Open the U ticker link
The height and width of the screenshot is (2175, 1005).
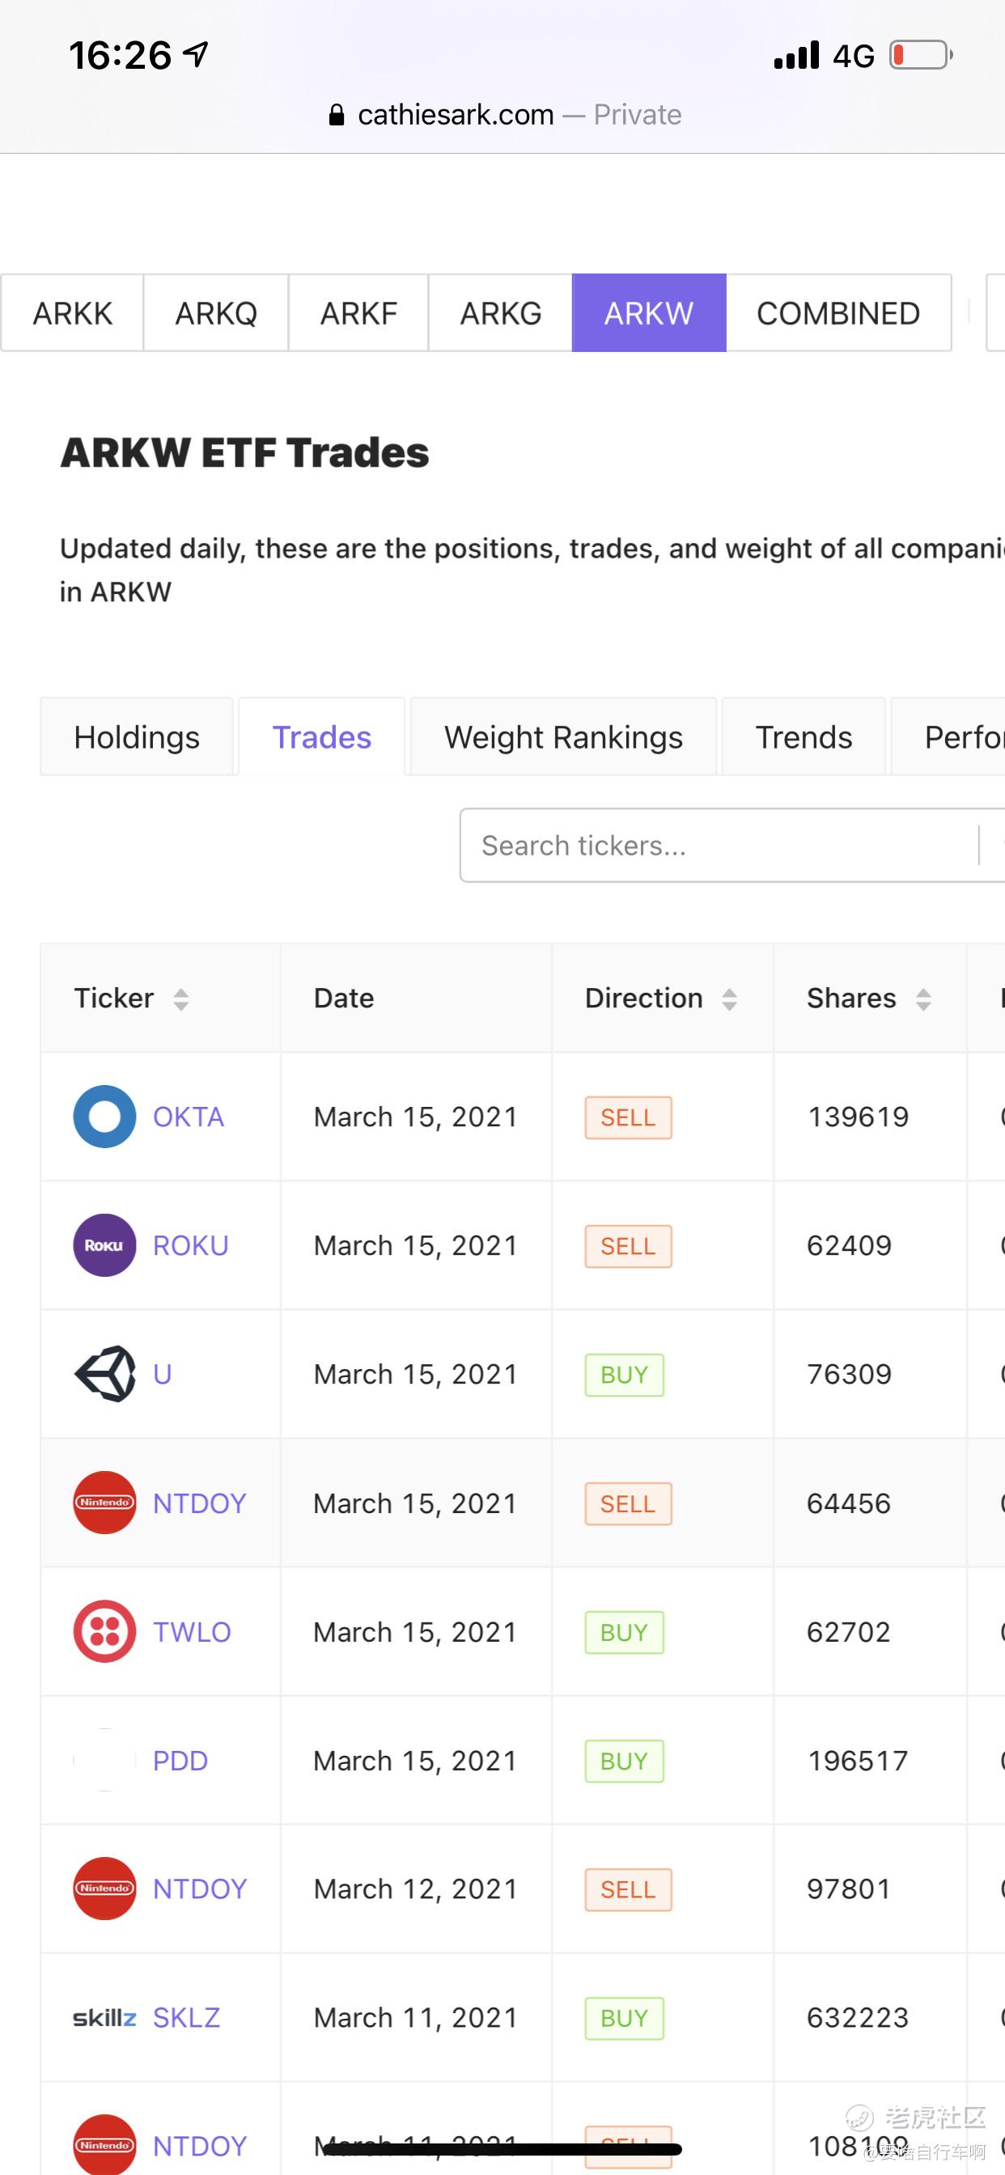tap(162, 1374)
